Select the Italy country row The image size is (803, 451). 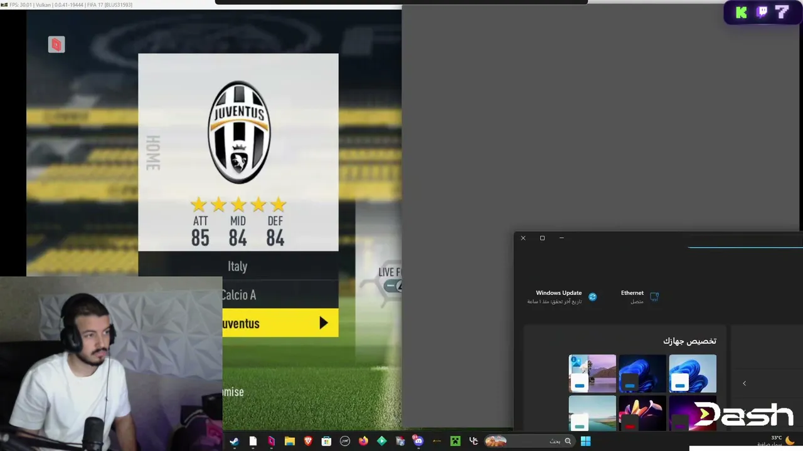point(238,266)
